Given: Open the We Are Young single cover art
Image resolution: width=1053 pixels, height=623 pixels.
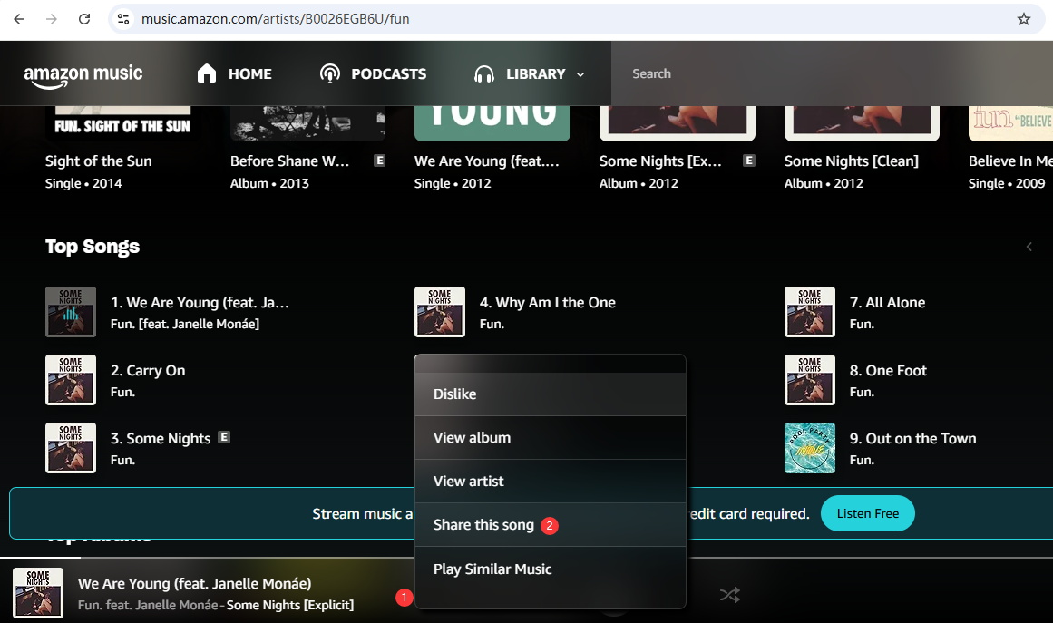Looking at the screenshot, I should pyautogui.click(x=492, y=123).
